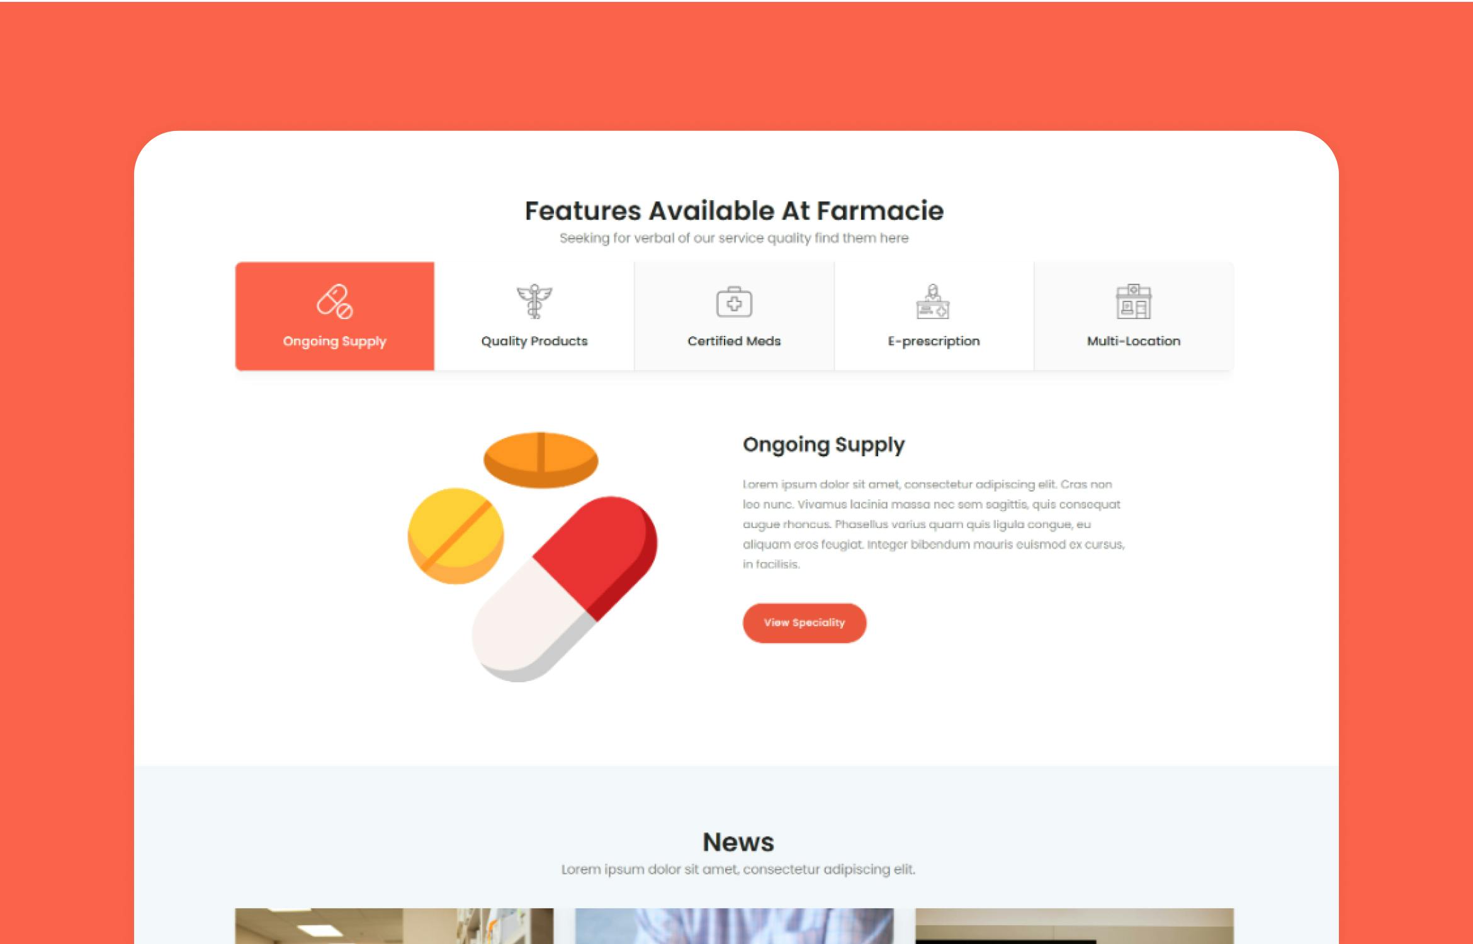Click the Ongoing Supply content heading
This screenshot has width=1473, height=944.
824,445
